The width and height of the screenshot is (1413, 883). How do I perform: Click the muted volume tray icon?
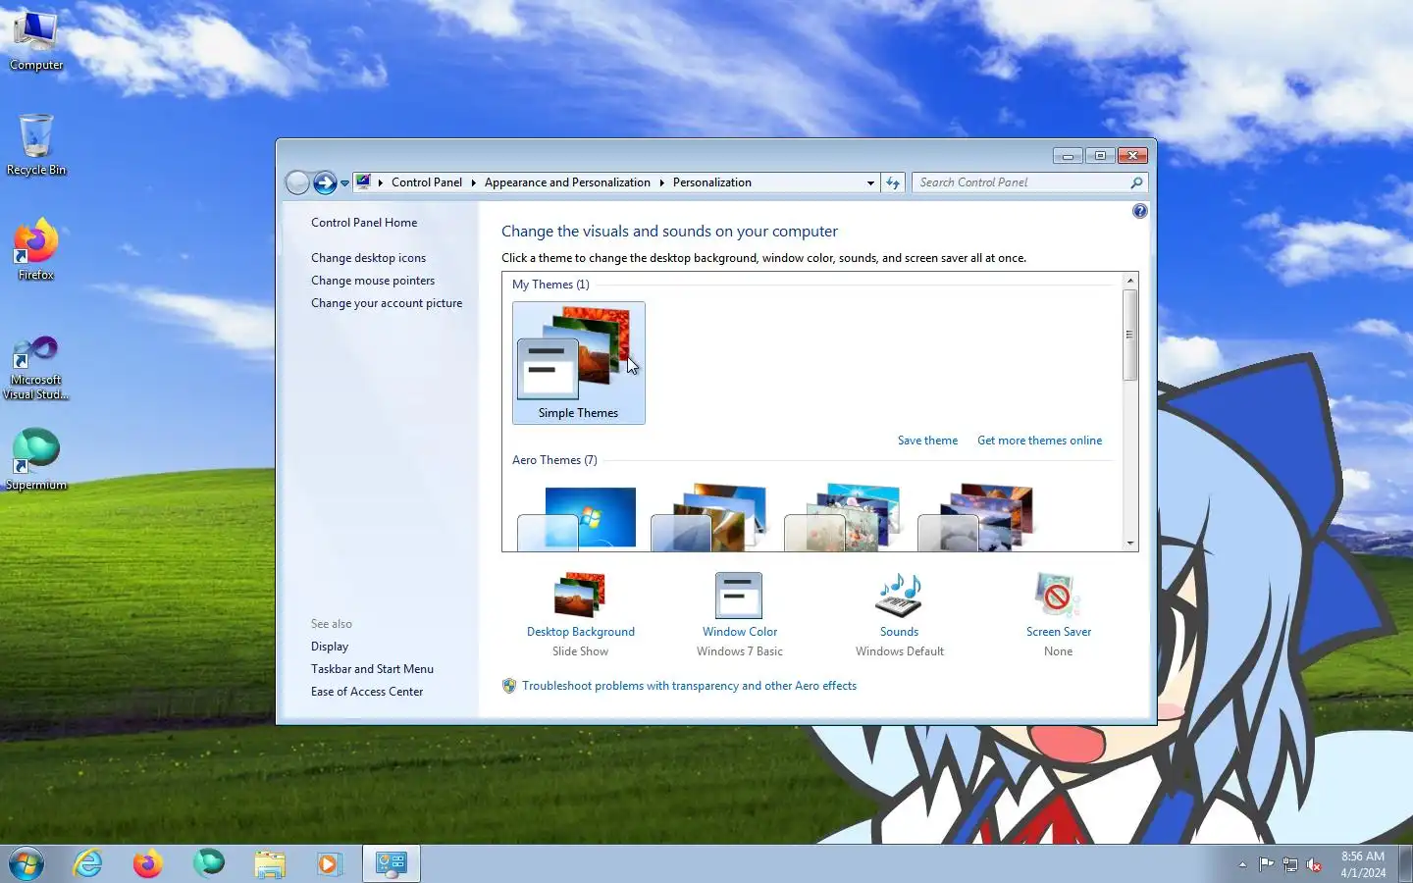pos(1314,864)
